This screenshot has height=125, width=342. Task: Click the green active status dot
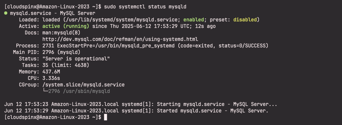pyautogui.click(x=6, y=13)
